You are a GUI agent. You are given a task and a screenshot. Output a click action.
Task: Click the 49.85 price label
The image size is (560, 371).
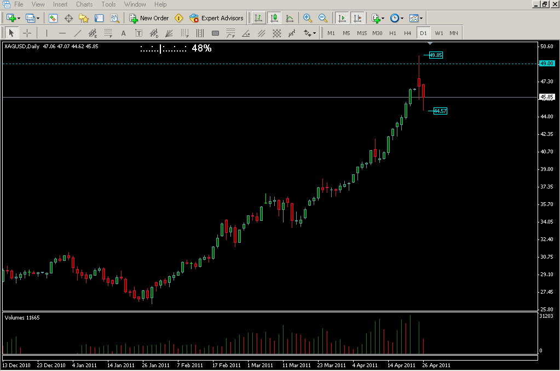436,55
